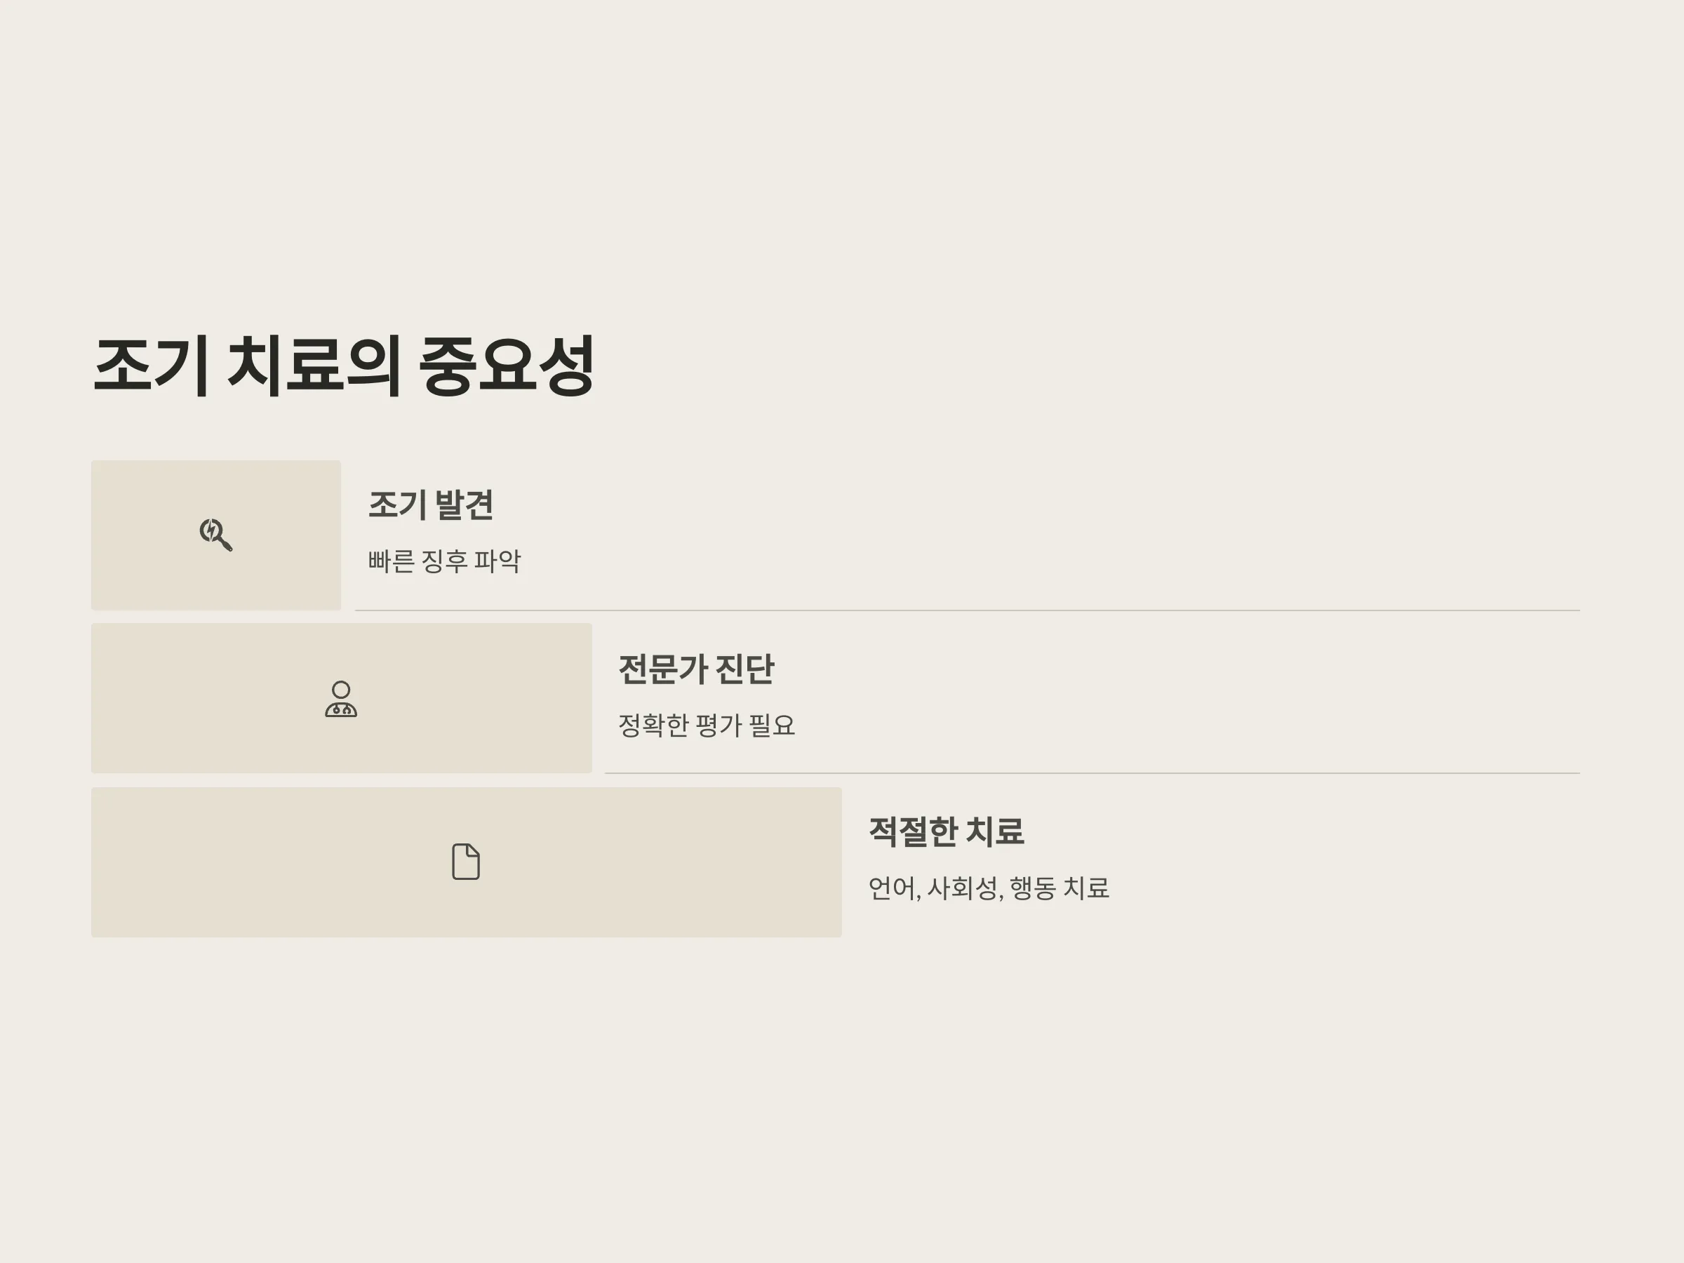Screen dimensions: 1684x1263
Task: Select the word 파악 in the first description
Action: pos(498,561)
